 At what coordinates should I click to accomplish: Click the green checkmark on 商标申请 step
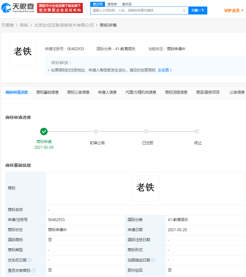[44, 131]
